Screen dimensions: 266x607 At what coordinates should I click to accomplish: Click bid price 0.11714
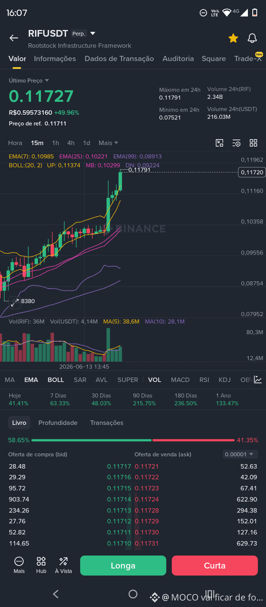[119, 499]
